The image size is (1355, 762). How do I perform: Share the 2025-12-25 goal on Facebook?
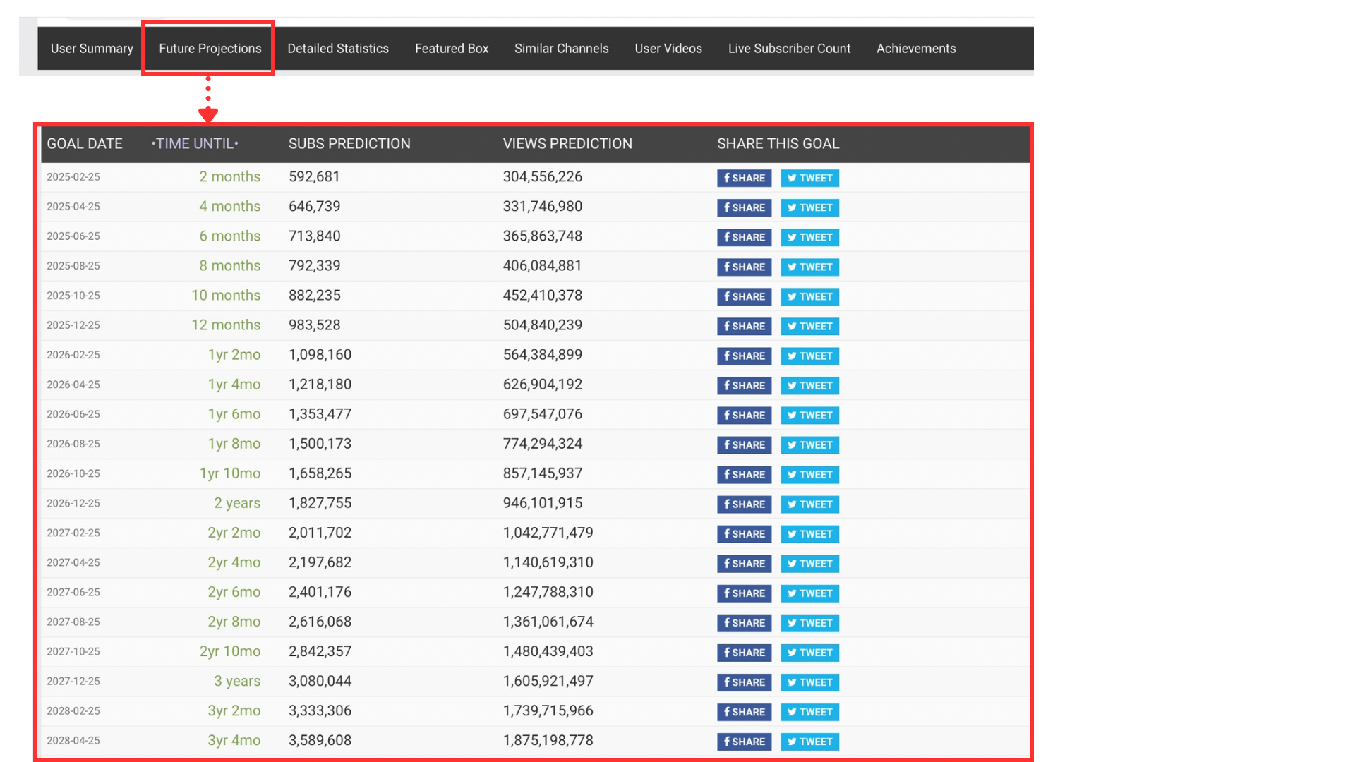click(x=744, y=326)
